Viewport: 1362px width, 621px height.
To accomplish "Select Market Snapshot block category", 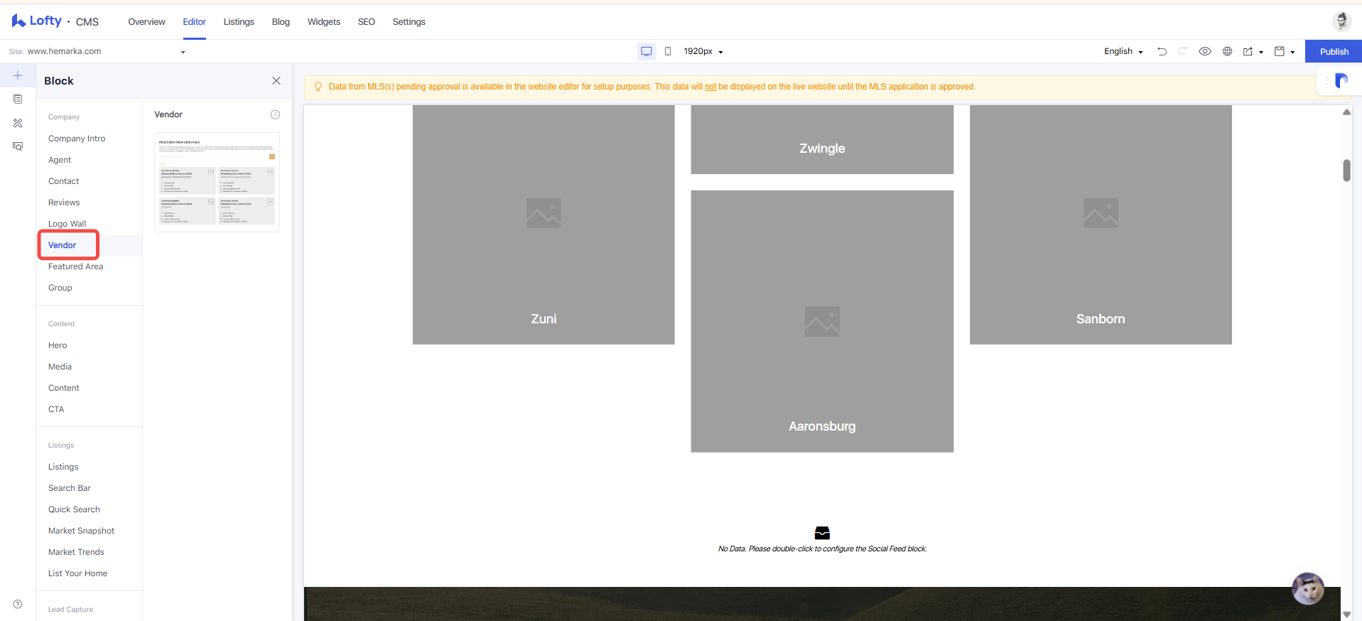I will tap(81, 531).
